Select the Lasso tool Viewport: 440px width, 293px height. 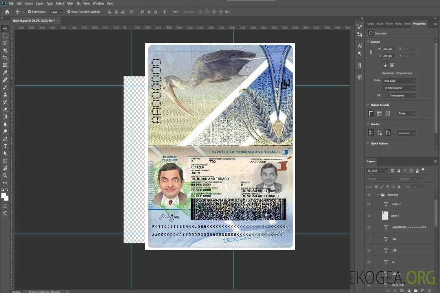tap(5, 43)
